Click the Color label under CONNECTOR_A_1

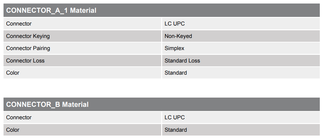tap(13, 73)
